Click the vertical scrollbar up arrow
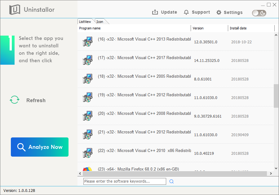Viewport: 279px width, 195px height. (276, 35)
